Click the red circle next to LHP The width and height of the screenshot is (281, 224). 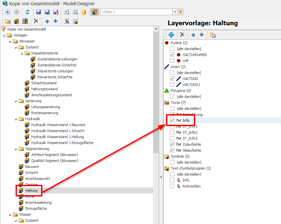(x=179, y=61)
